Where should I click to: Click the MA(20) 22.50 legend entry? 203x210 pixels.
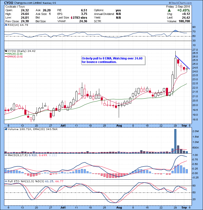pos(15,54)
